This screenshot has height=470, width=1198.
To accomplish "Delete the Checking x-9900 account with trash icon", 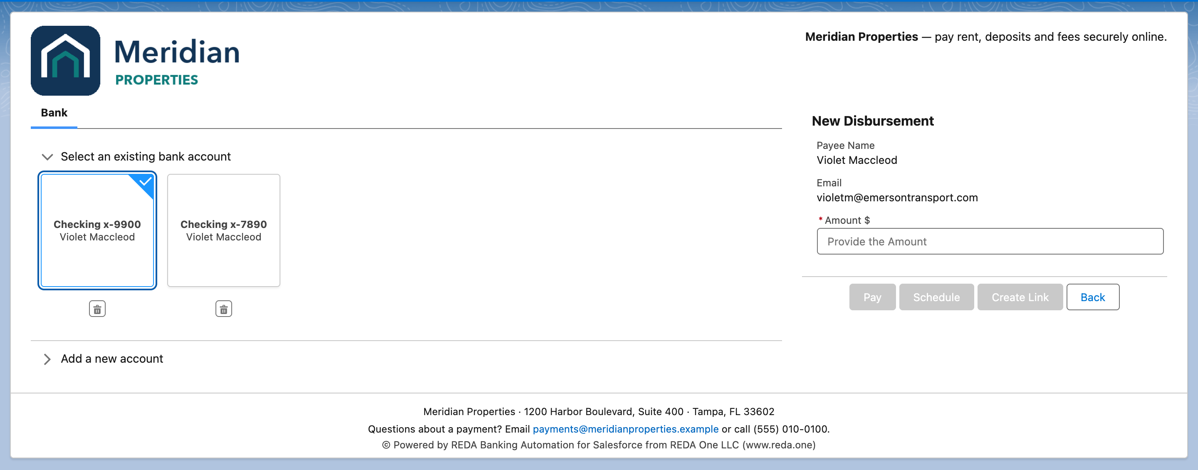I will point(97,309).
